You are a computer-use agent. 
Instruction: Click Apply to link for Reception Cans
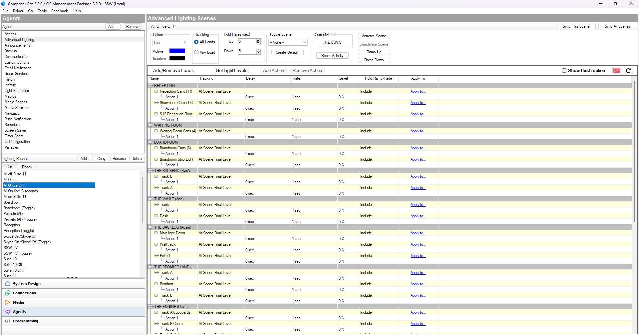(x=418, y=91)
